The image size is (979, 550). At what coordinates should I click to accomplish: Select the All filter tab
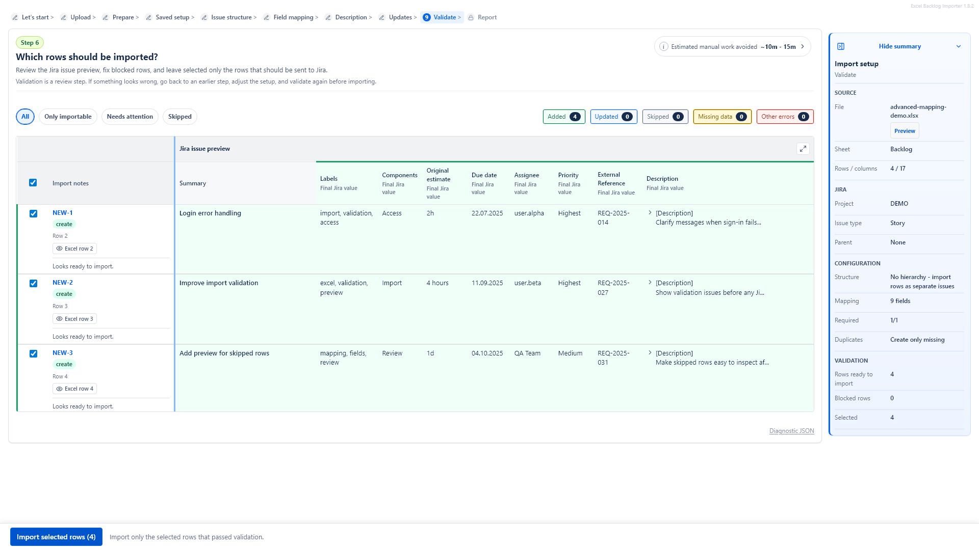pyautogui.click(x=25, y=117)
